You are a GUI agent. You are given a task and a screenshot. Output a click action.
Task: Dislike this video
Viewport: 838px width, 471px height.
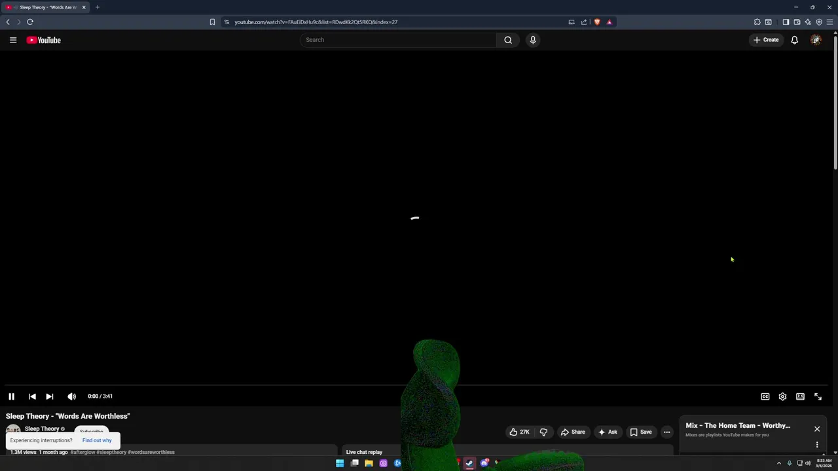(543, 432)
